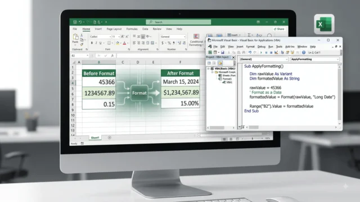
Task: Toggle Center alignment in Alignment group
Action: [139, 43]
